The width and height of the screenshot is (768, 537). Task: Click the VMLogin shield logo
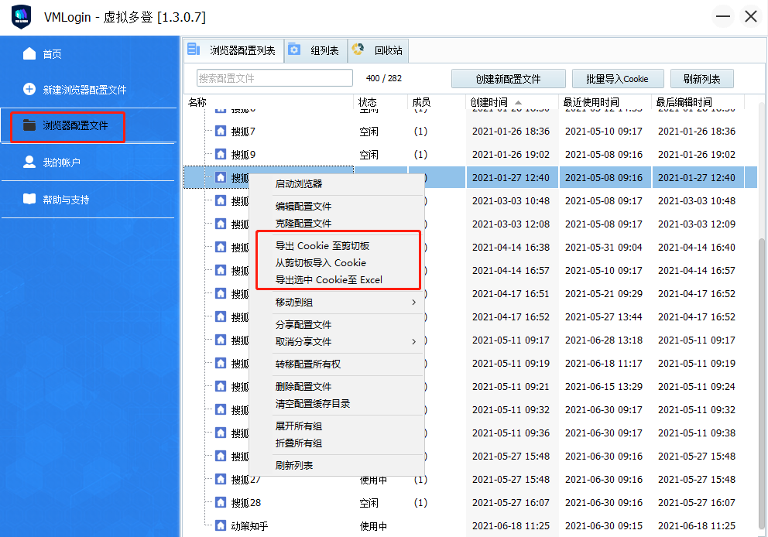click(x=21, y=16)
